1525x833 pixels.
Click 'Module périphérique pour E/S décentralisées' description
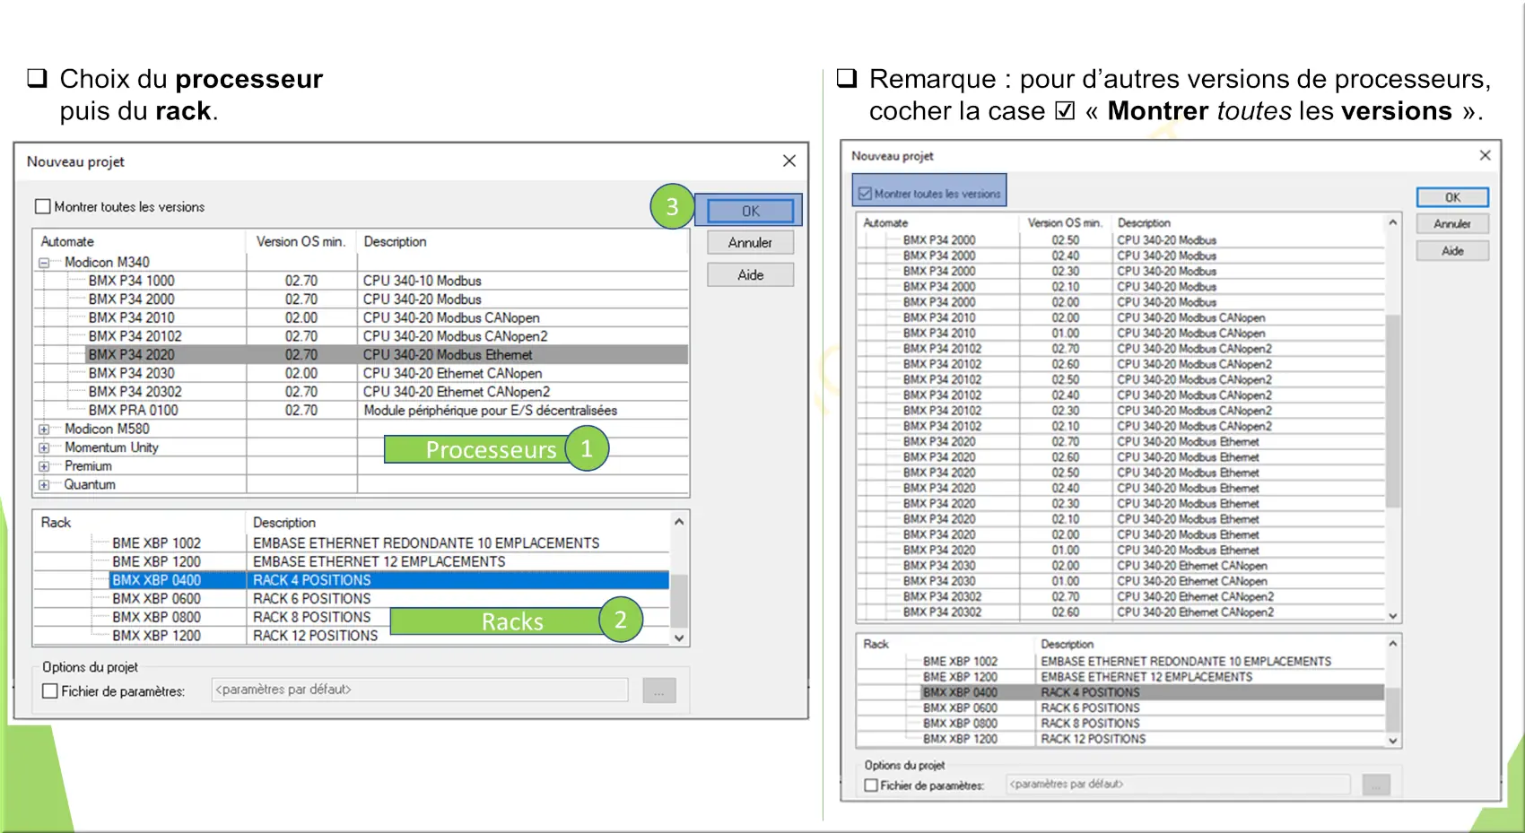tap(490, 410)
